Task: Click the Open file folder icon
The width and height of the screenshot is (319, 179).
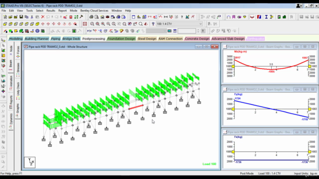Action: tap(10, 17)
